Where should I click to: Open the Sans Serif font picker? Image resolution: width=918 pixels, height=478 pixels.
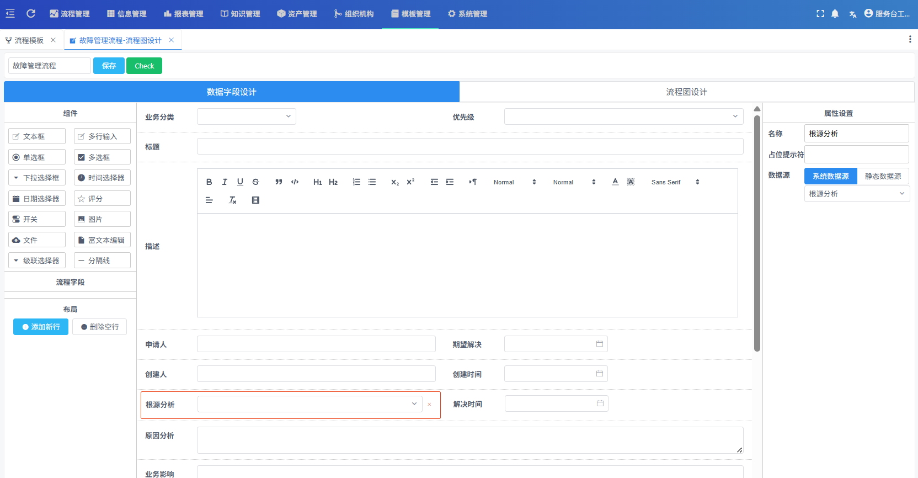click(675, 182)
